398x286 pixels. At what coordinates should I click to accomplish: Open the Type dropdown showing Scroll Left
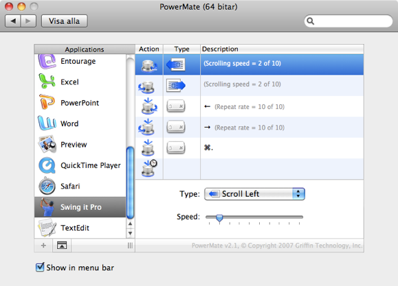[254, 194]
